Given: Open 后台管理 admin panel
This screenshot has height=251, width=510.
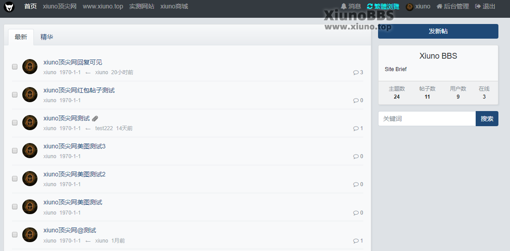Looking at the screenshot, I should (x=453, y=7).
